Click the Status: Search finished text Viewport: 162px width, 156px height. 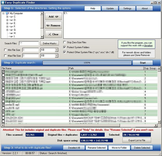click(x=53, y=153)
